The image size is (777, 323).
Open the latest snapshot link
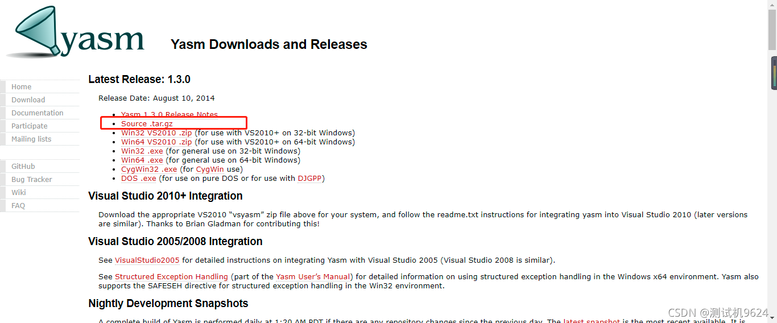coord(592,321)
